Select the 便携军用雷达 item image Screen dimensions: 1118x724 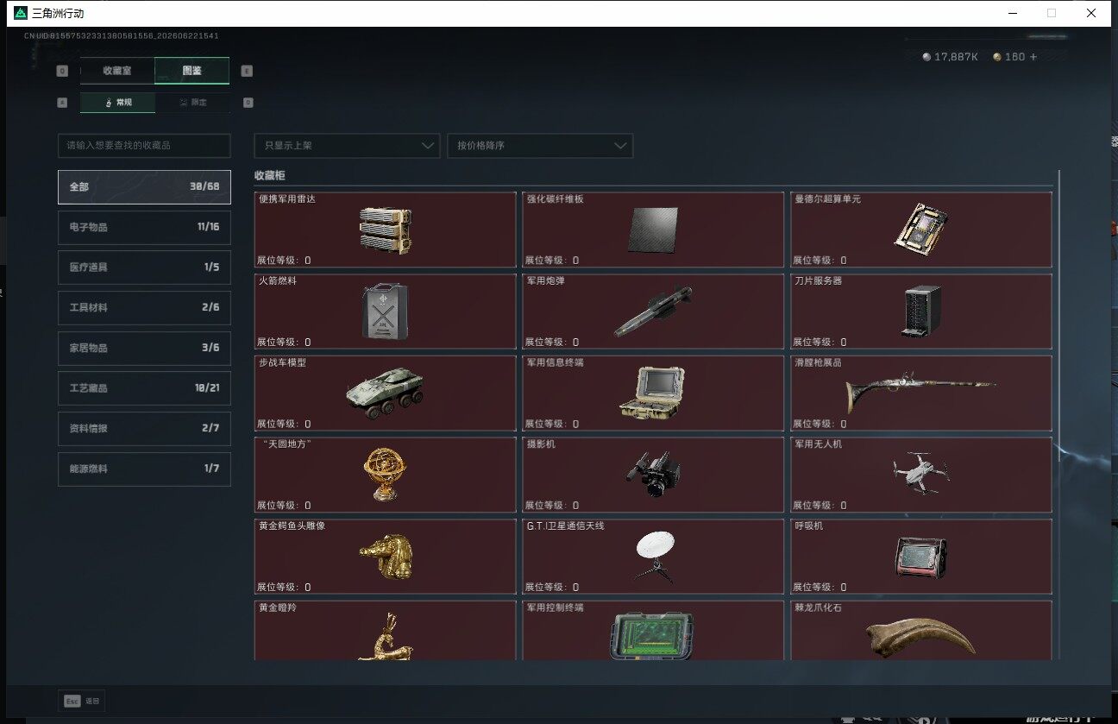pos(386,230)
